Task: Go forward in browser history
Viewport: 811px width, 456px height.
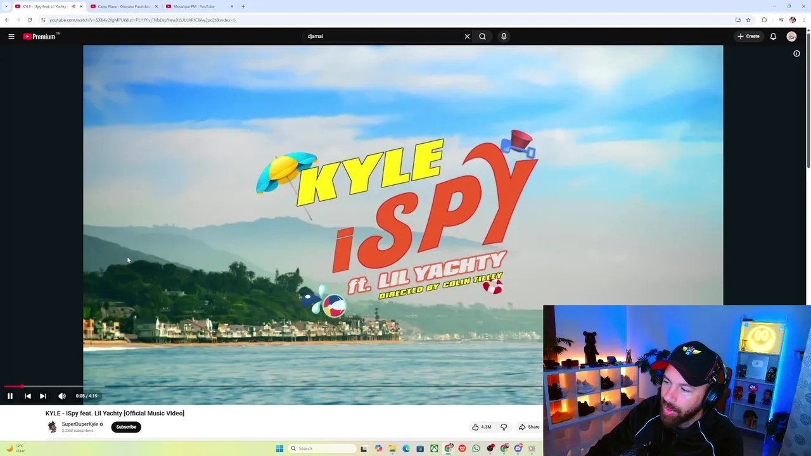Action: [18, 20]
